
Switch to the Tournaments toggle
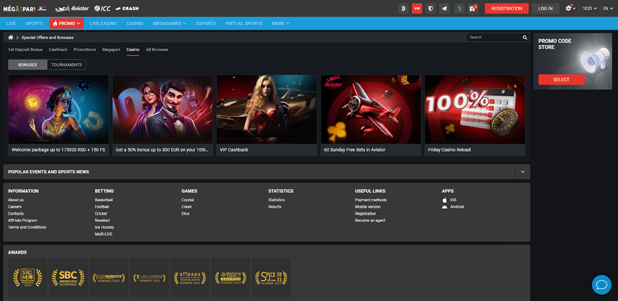pos(66,64)
